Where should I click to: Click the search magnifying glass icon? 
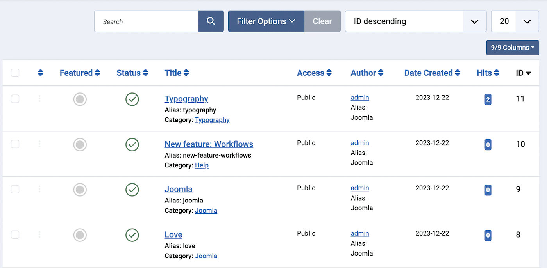coord(211,21)
